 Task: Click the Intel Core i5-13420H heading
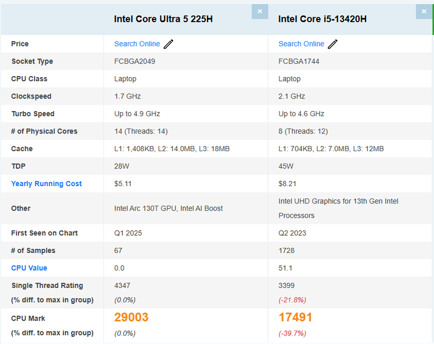(x=322, y=19)
